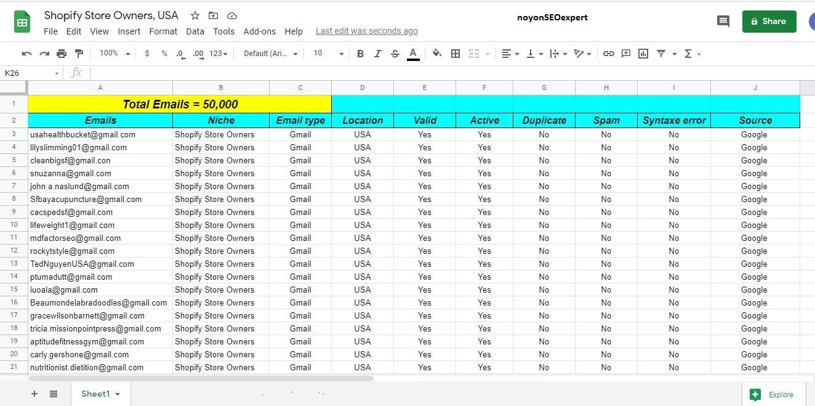Open the Functions sigma icon
This screenshot has width=815, height=406.
click(x=689, y=54)
